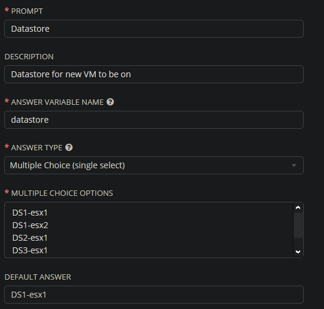Open help icon beside Answer Type
This screenshot has height=309, width=324.
click(69, 147)
